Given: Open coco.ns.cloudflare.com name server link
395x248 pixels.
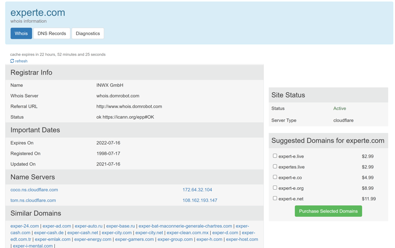Looking at the screenshot, I should point(34,190).
